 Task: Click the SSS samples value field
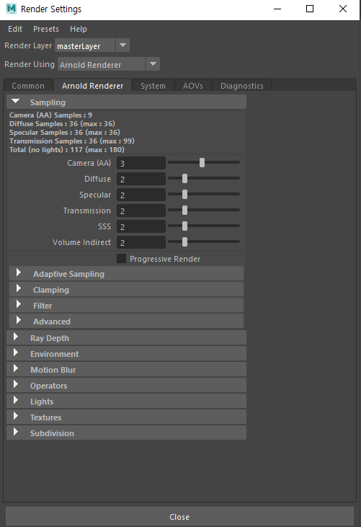[x=141, y=226]
